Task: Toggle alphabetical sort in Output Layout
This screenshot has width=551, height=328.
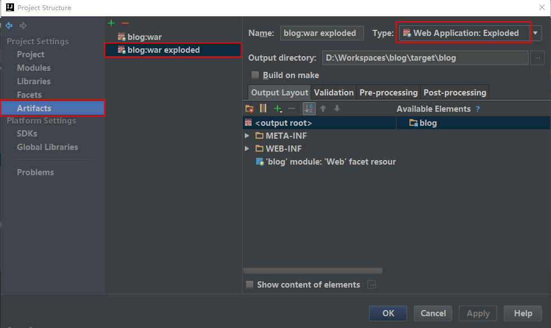Action: tap(309, 108)
